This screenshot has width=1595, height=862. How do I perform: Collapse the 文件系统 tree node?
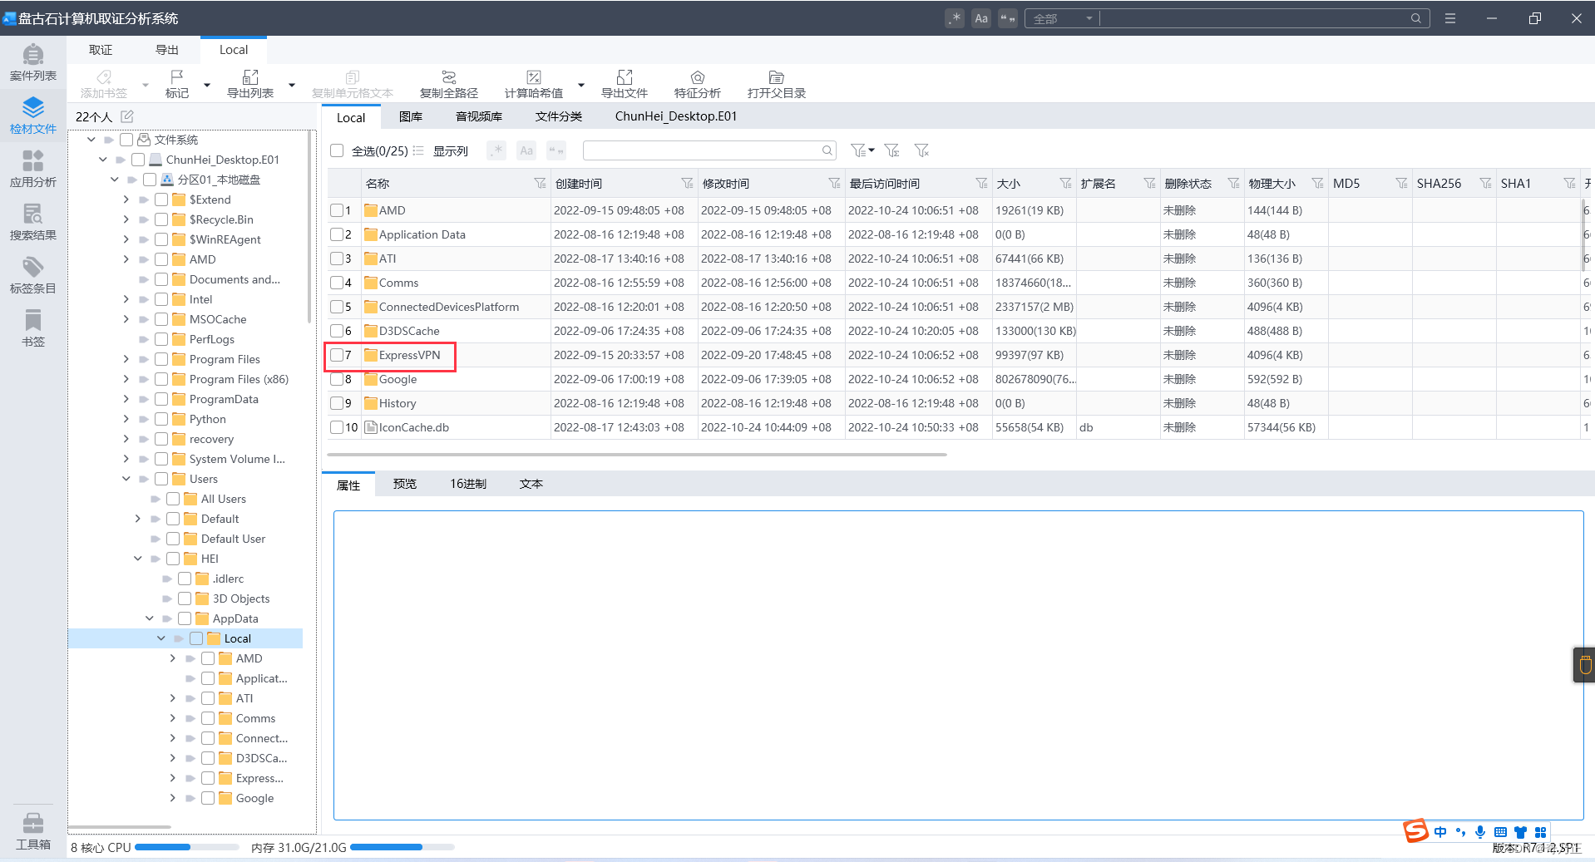click(x=91, y=140)
